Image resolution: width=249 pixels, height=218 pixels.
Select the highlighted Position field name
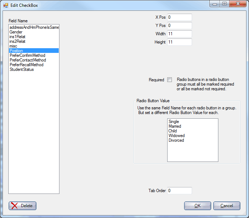coord(34,51)
